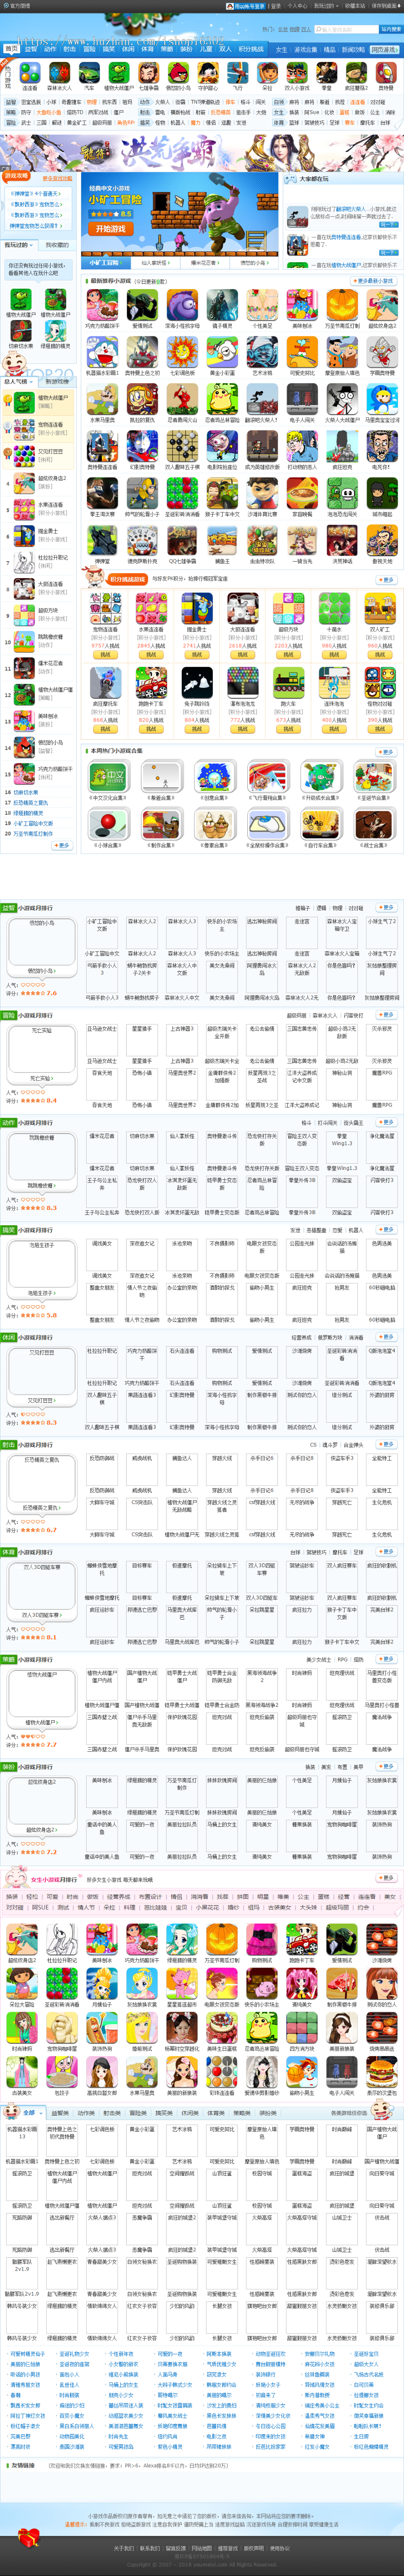Open rank 17 反恐精英之复仇 text link
Viewport: 404px width, 2576px height.
pos(30,802)
